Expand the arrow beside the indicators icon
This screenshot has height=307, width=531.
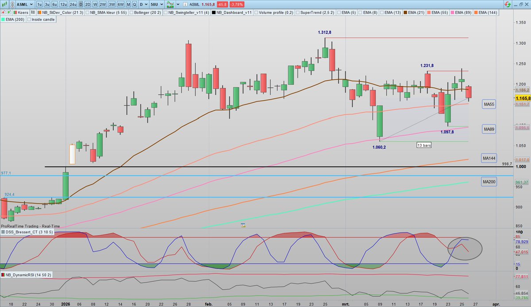(x=178, y=4)
